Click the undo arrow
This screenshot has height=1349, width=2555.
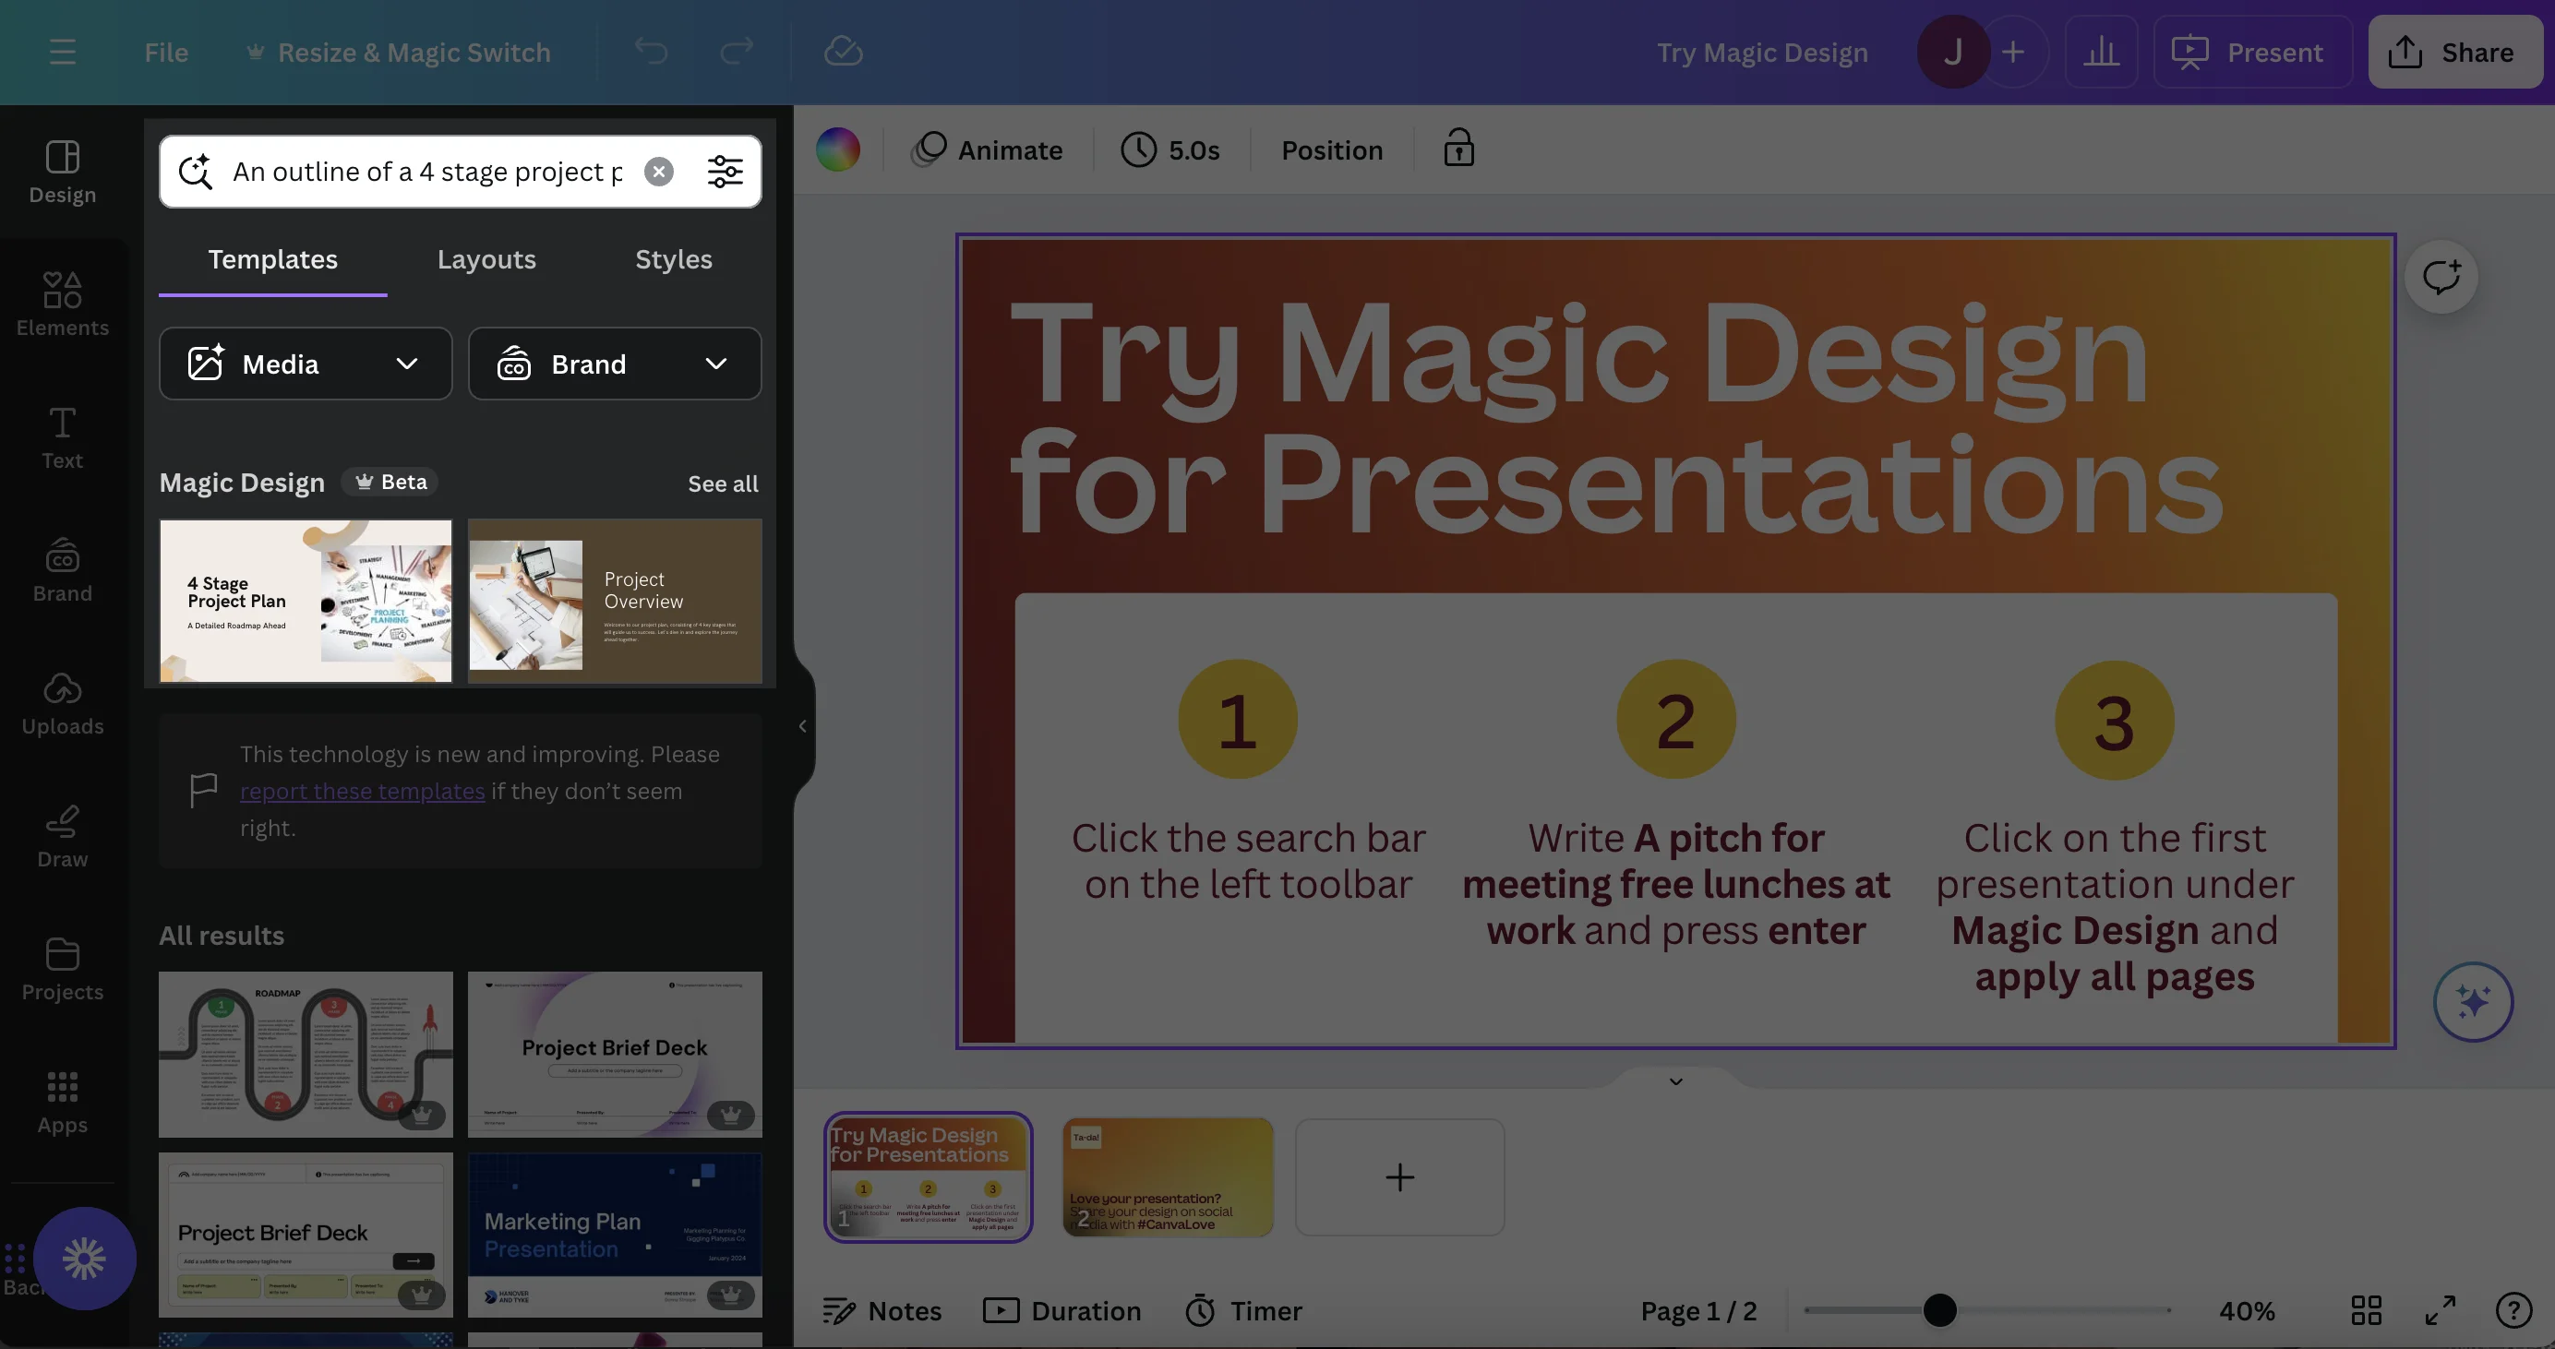coord(651,52)
